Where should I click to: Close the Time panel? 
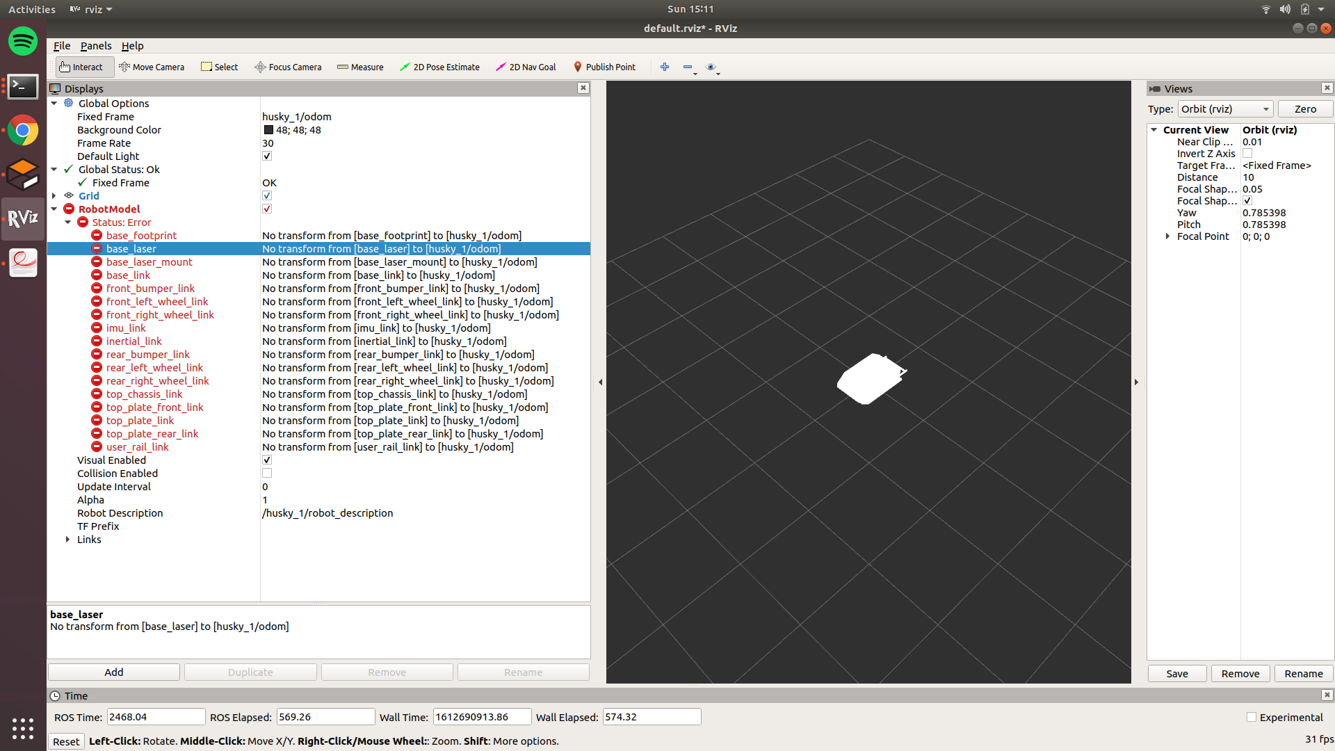[1327, 695]
